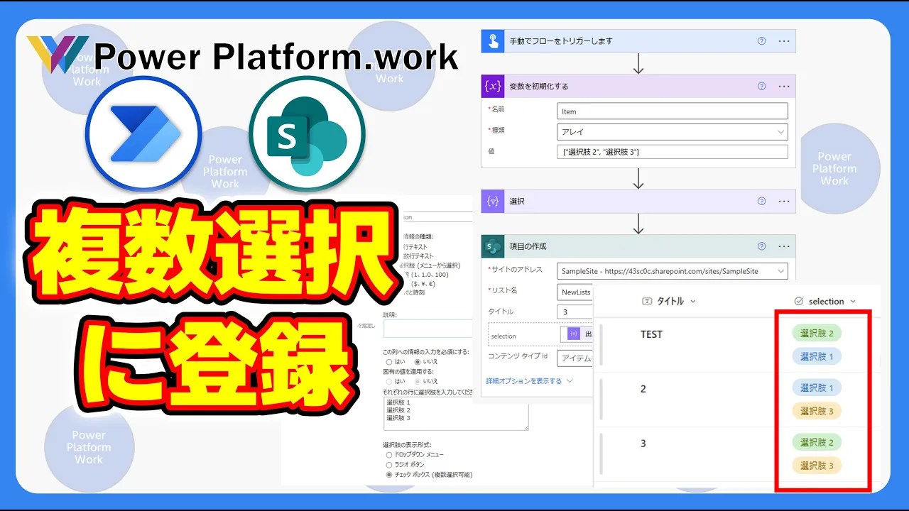Click the large Power Automate logo
This screenshot has height=511, width=909.
click(x=143, y=134)
